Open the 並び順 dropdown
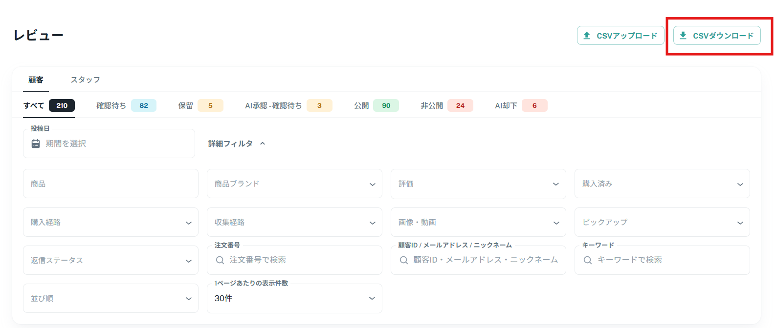This screenshot has height=328, width=776. coord(111,298)
